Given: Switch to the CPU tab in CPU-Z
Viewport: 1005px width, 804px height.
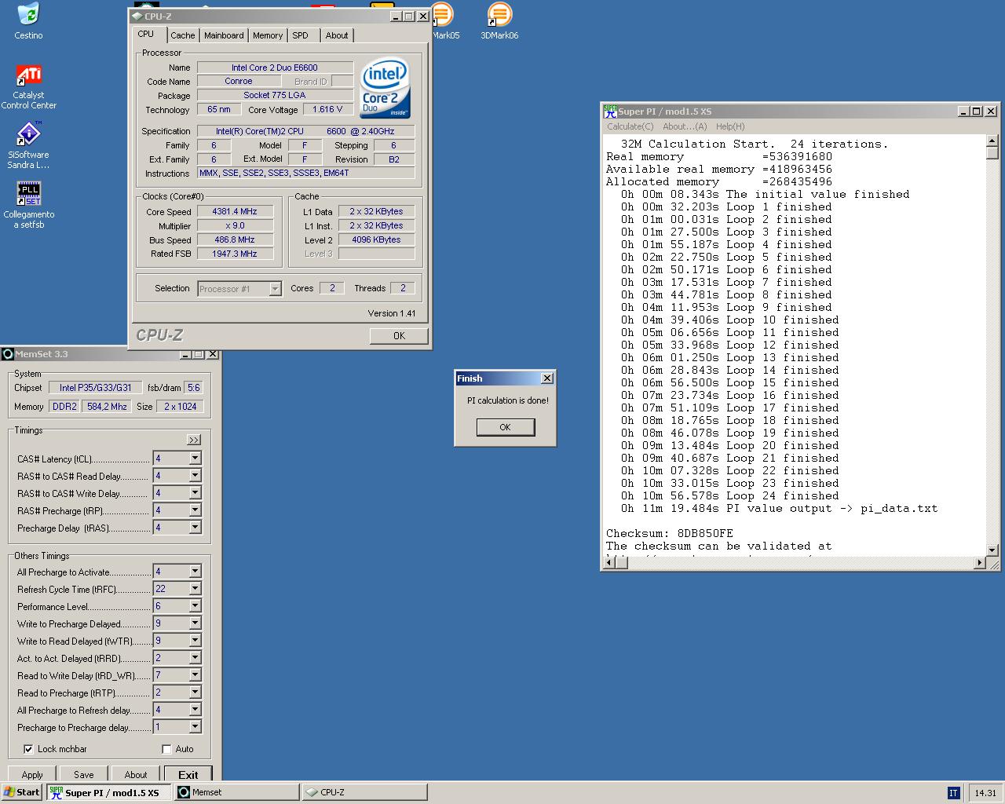Looking at the screenshot, I should coord(146,34).
